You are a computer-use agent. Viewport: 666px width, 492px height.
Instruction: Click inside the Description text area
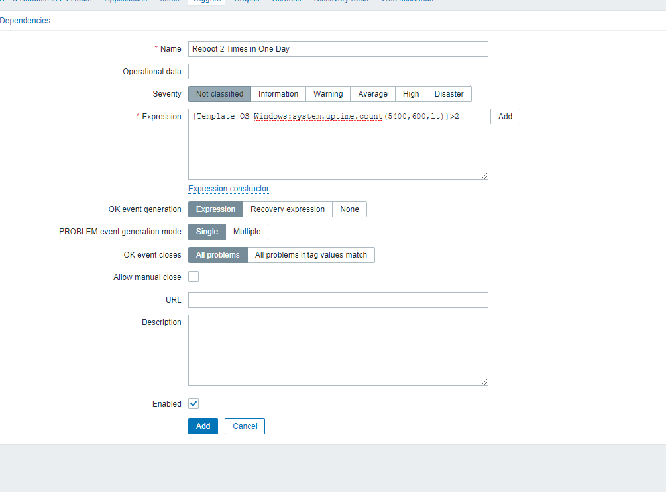pos(338,350)
